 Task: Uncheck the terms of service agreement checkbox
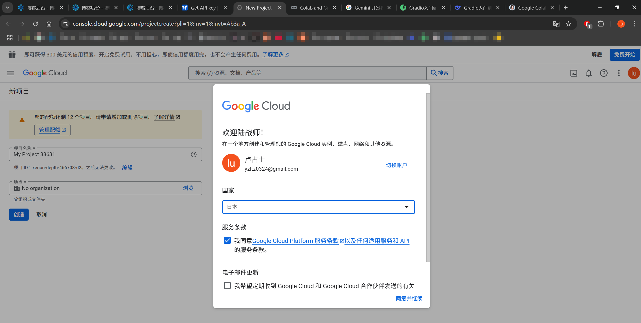227,240
